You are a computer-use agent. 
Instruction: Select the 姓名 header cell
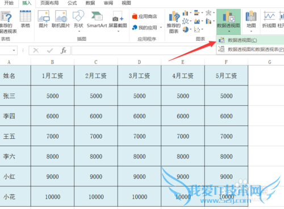(x=15, y=76)
